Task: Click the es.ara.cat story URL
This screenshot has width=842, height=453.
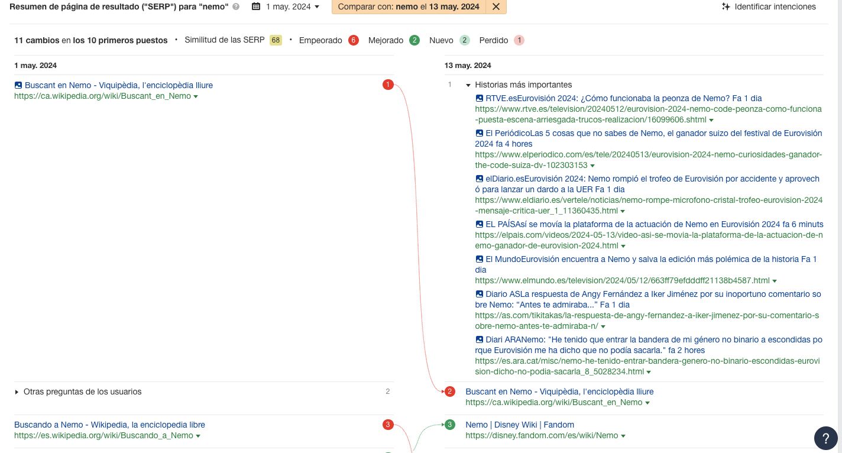Action: (648, 367)
